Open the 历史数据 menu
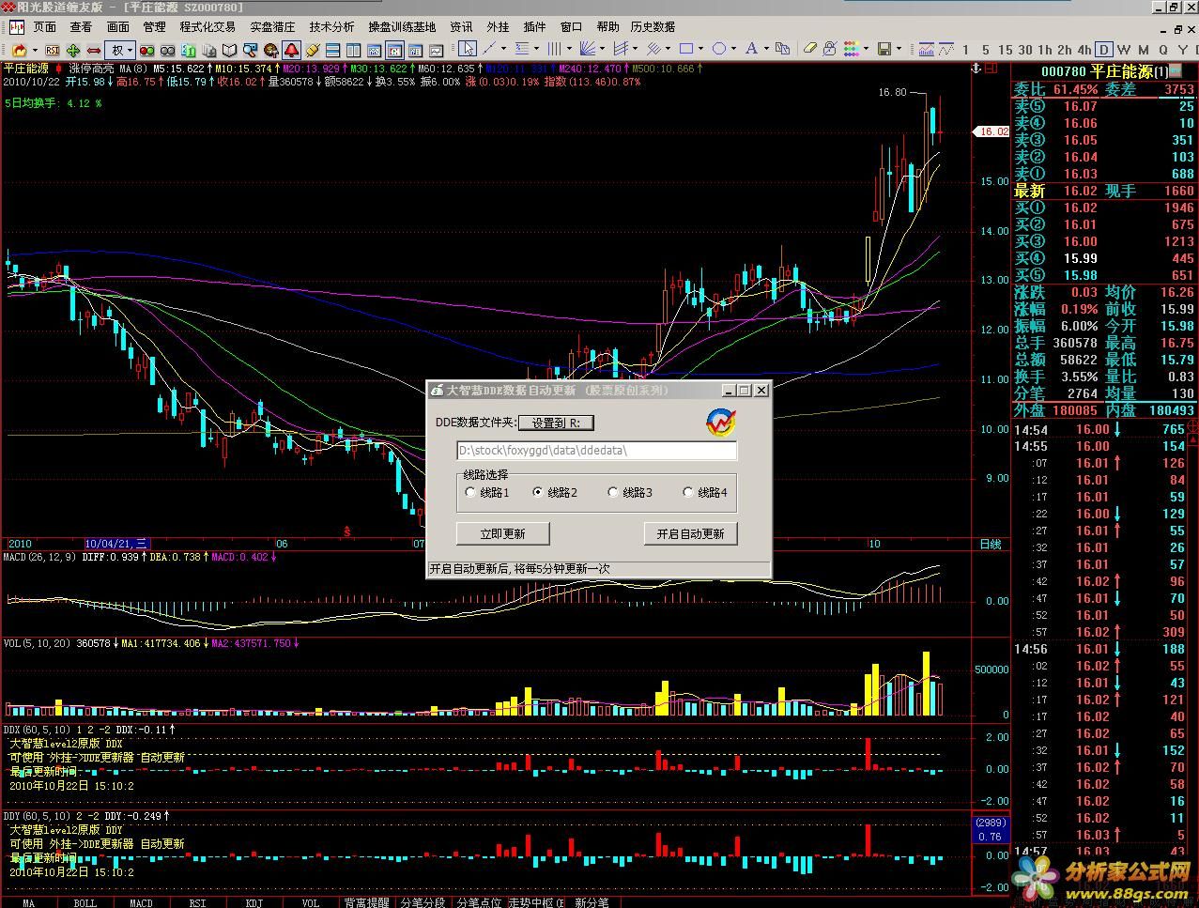The height and width of the screenshot is (908, 1199). [652, 27]
